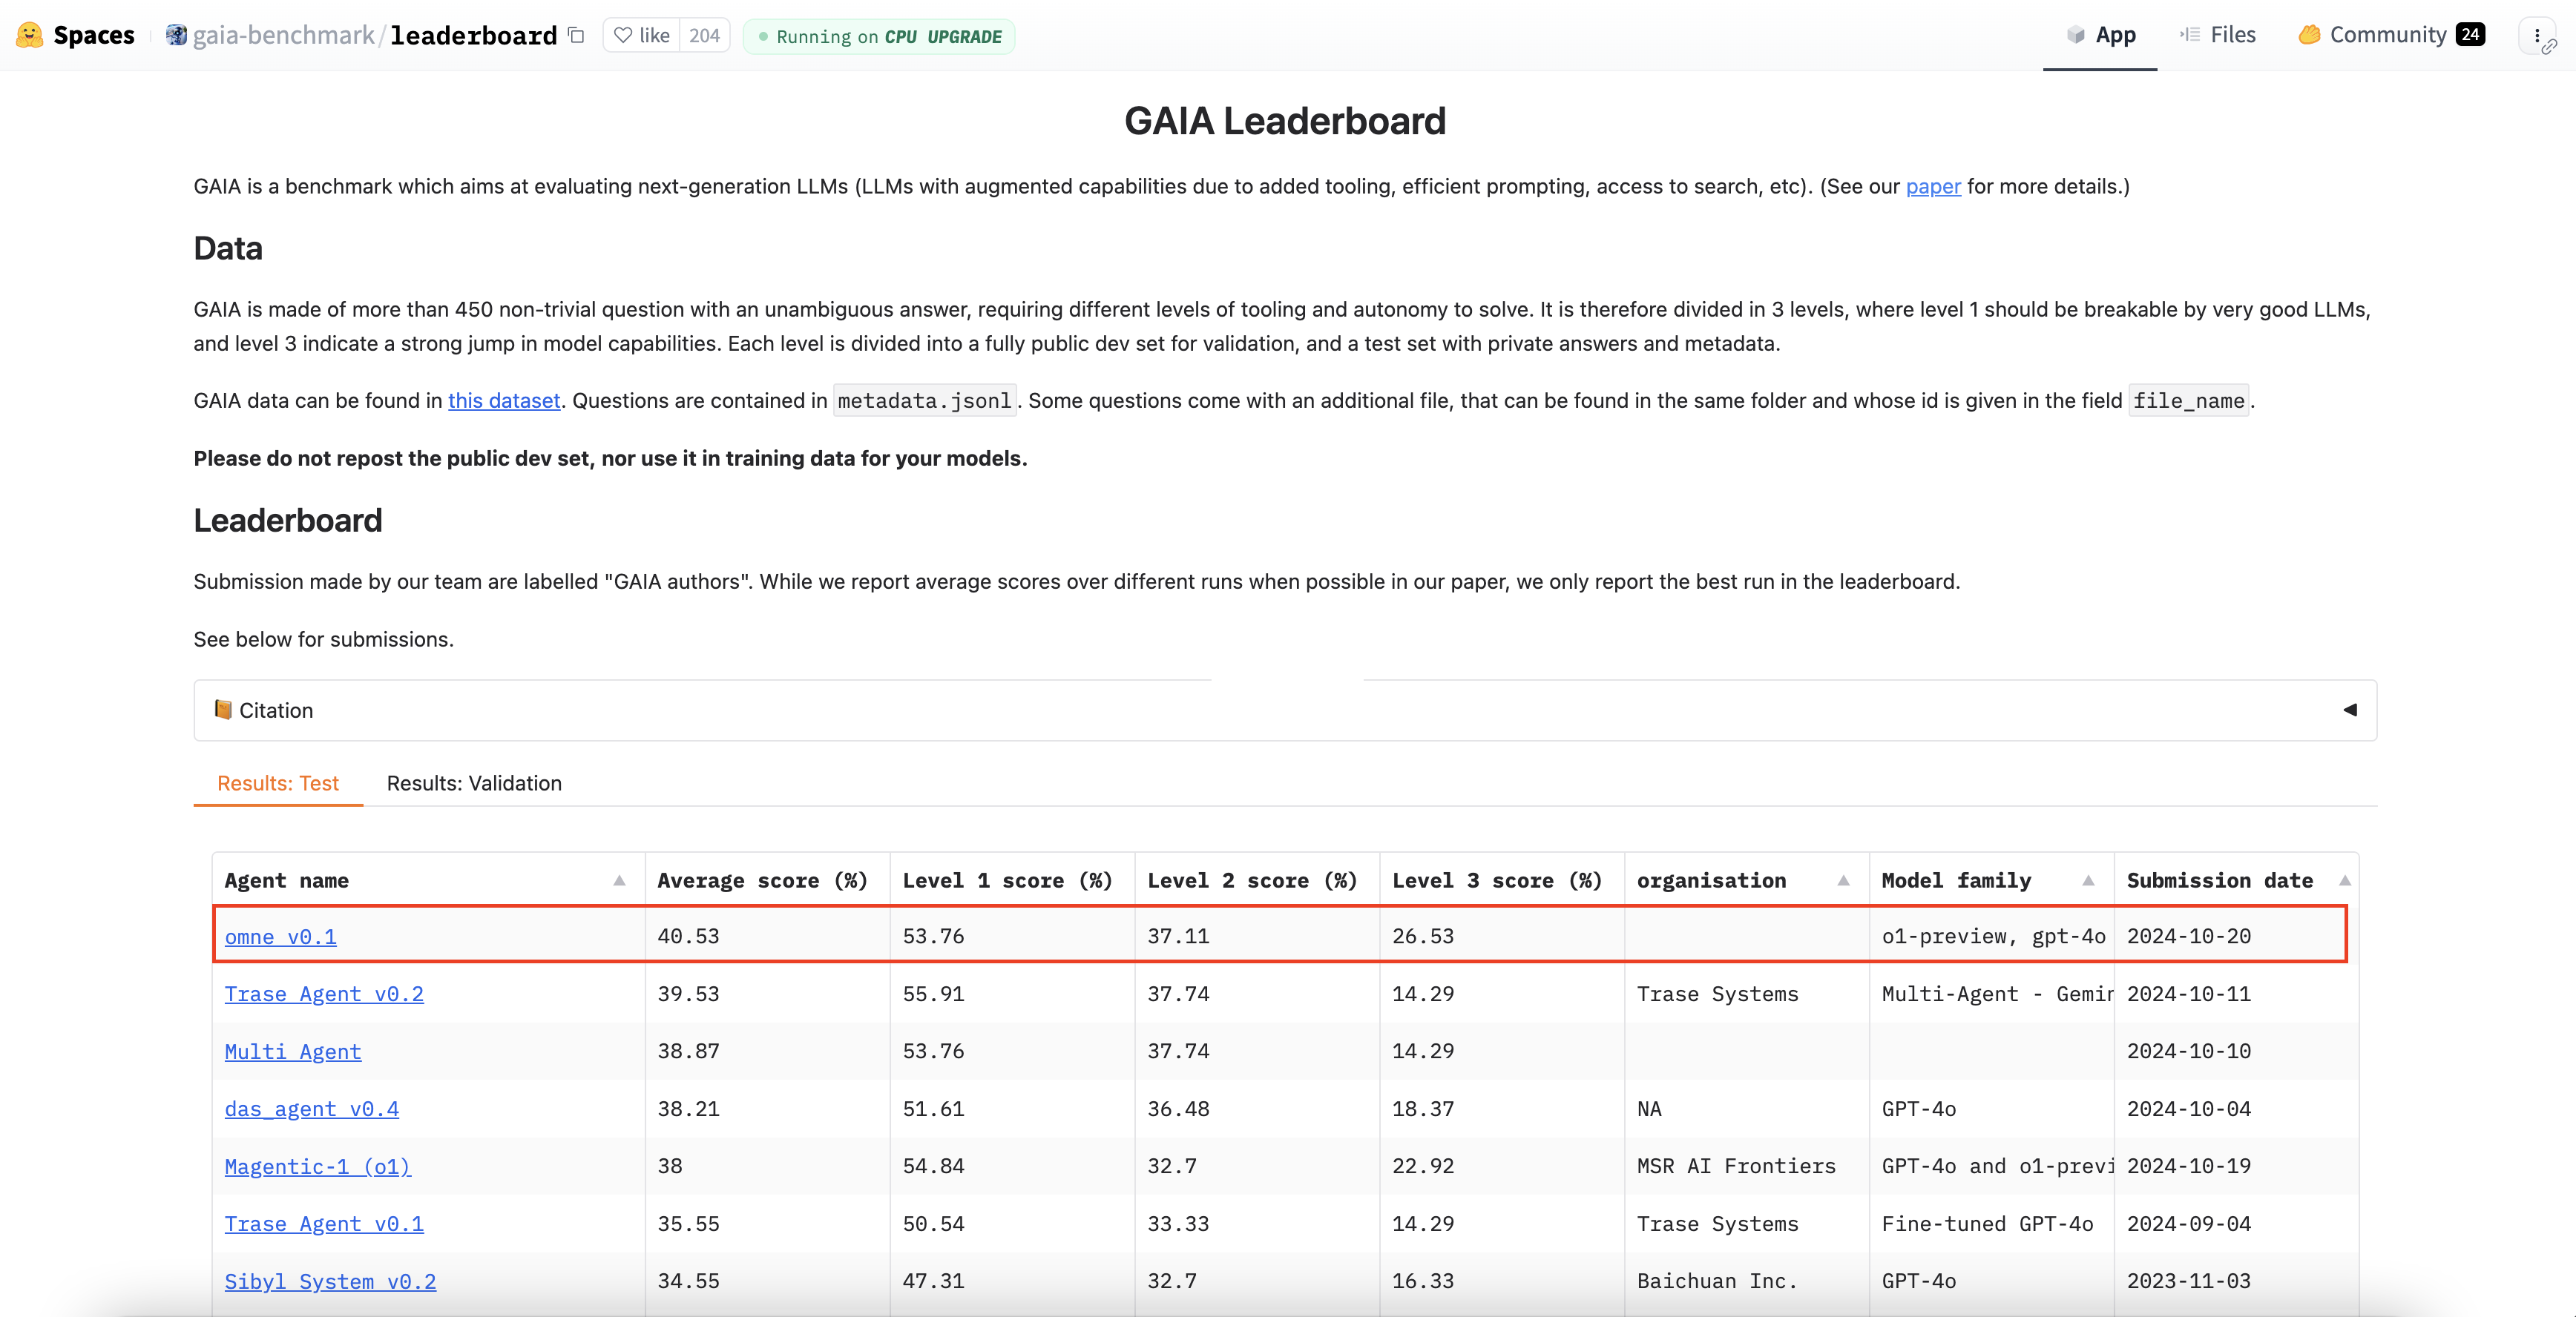This screenshot has height=1317, width=2576.
Task: Sort by Submission date arrow
Action: coord(2344,880)
